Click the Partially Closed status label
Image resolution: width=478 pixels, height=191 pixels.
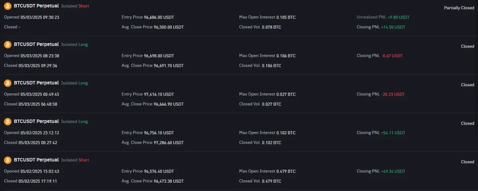[x=459, y=8]
